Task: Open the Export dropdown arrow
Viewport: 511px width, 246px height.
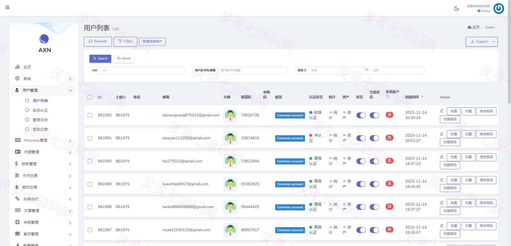Action: 494,42
